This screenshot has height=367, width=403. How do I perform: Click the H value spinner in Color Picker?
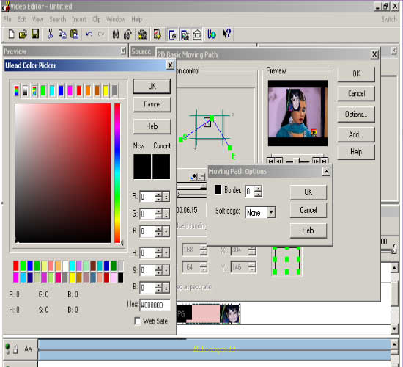coord(158,253)
